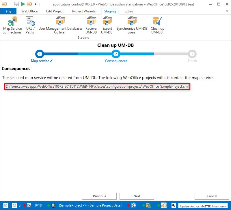Switch to the Project Wizards tab
Image resolution: width=231 pixels, height=210 pixels.
(x=84, y=11)
